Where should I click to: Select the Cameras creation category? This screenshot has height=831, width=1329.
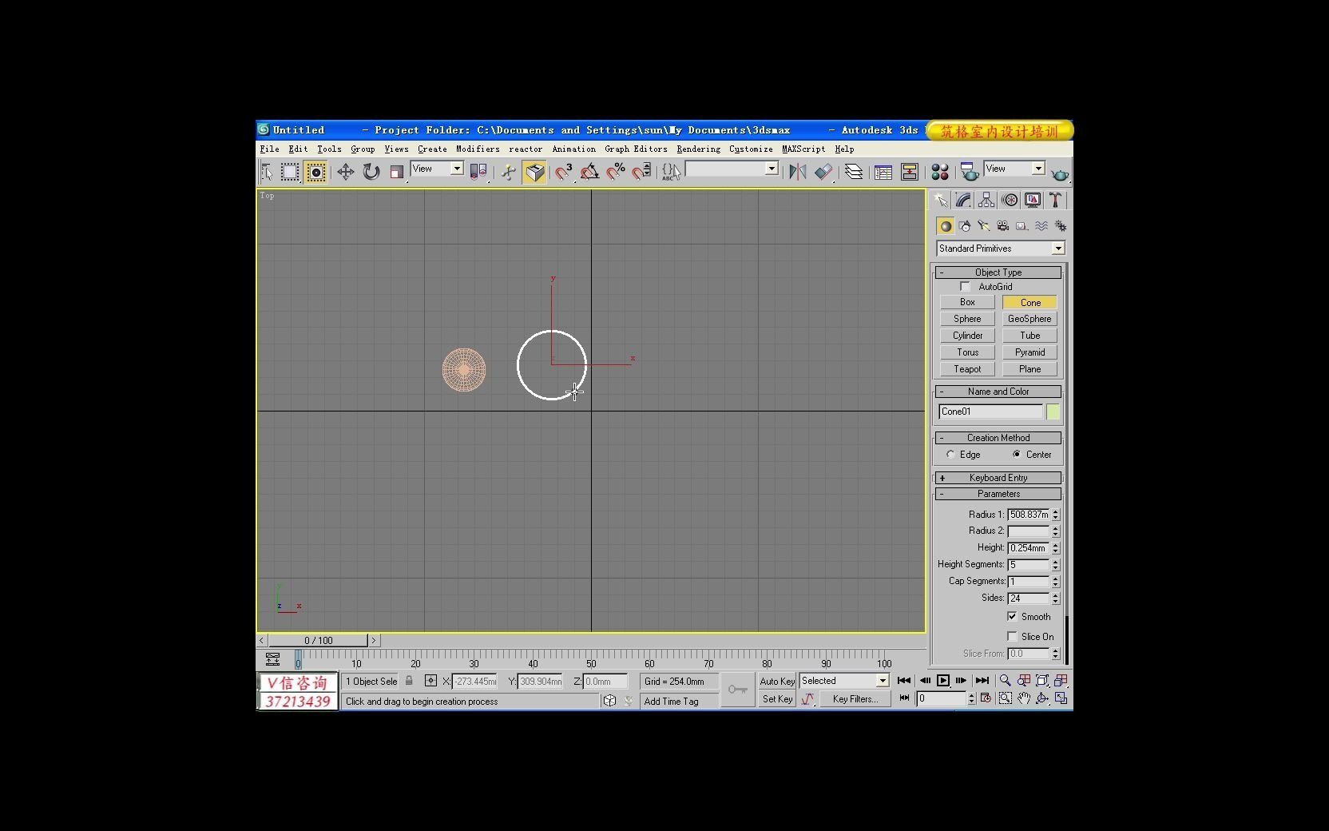click(x=1002, y=226)
